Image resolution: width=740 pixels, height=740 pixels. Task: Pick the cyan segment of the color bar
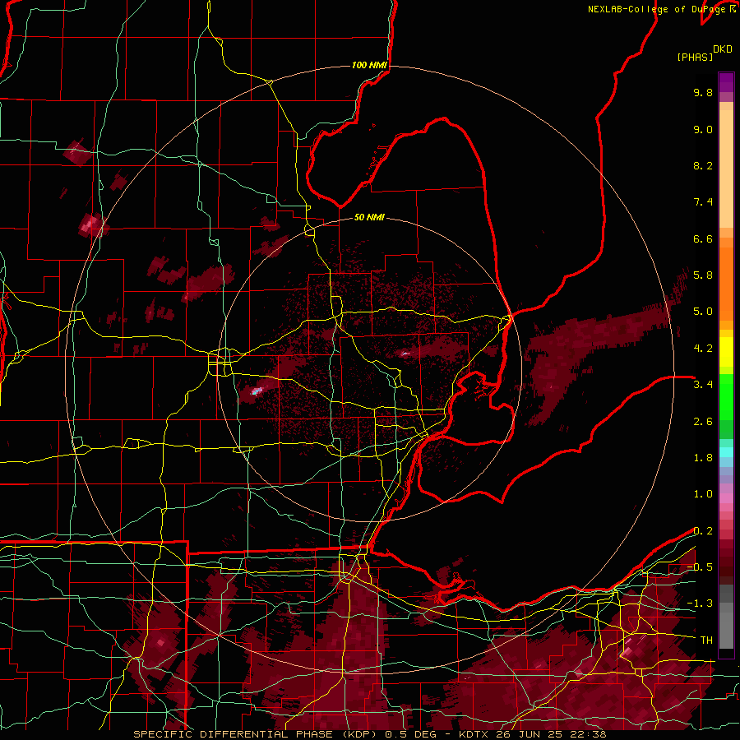click(x=726, y=452)
